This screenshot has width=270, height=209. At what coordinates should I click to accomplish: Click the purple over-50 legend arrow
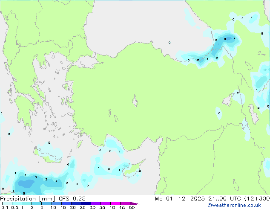point(135,203)
